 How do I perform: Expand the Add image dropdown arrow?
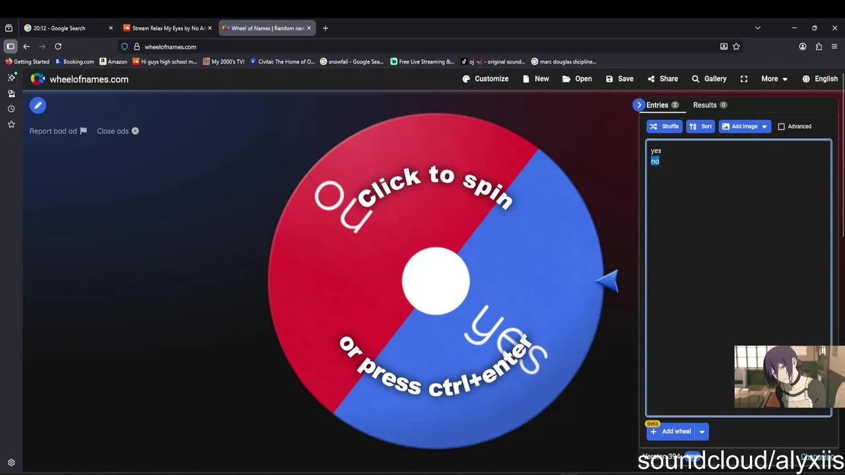tap(764, 126)
